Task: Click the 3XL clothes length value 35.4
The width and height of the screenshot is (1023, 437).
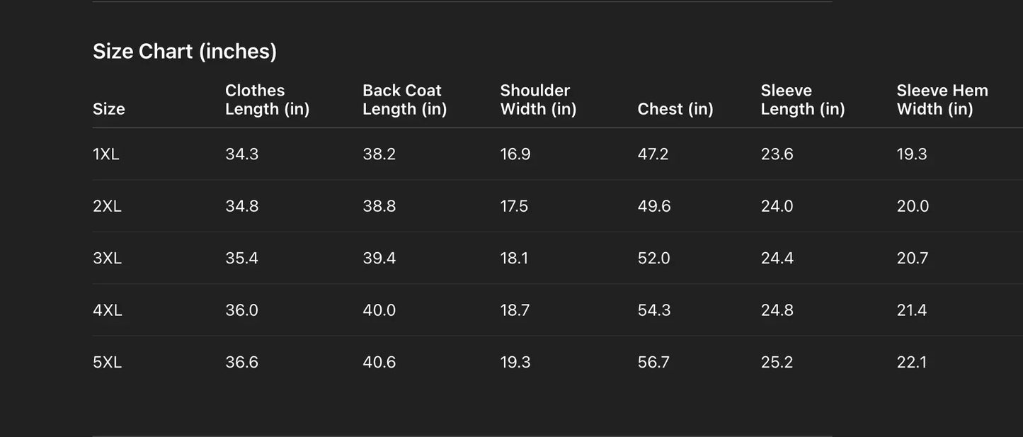Action: point(241,259)
